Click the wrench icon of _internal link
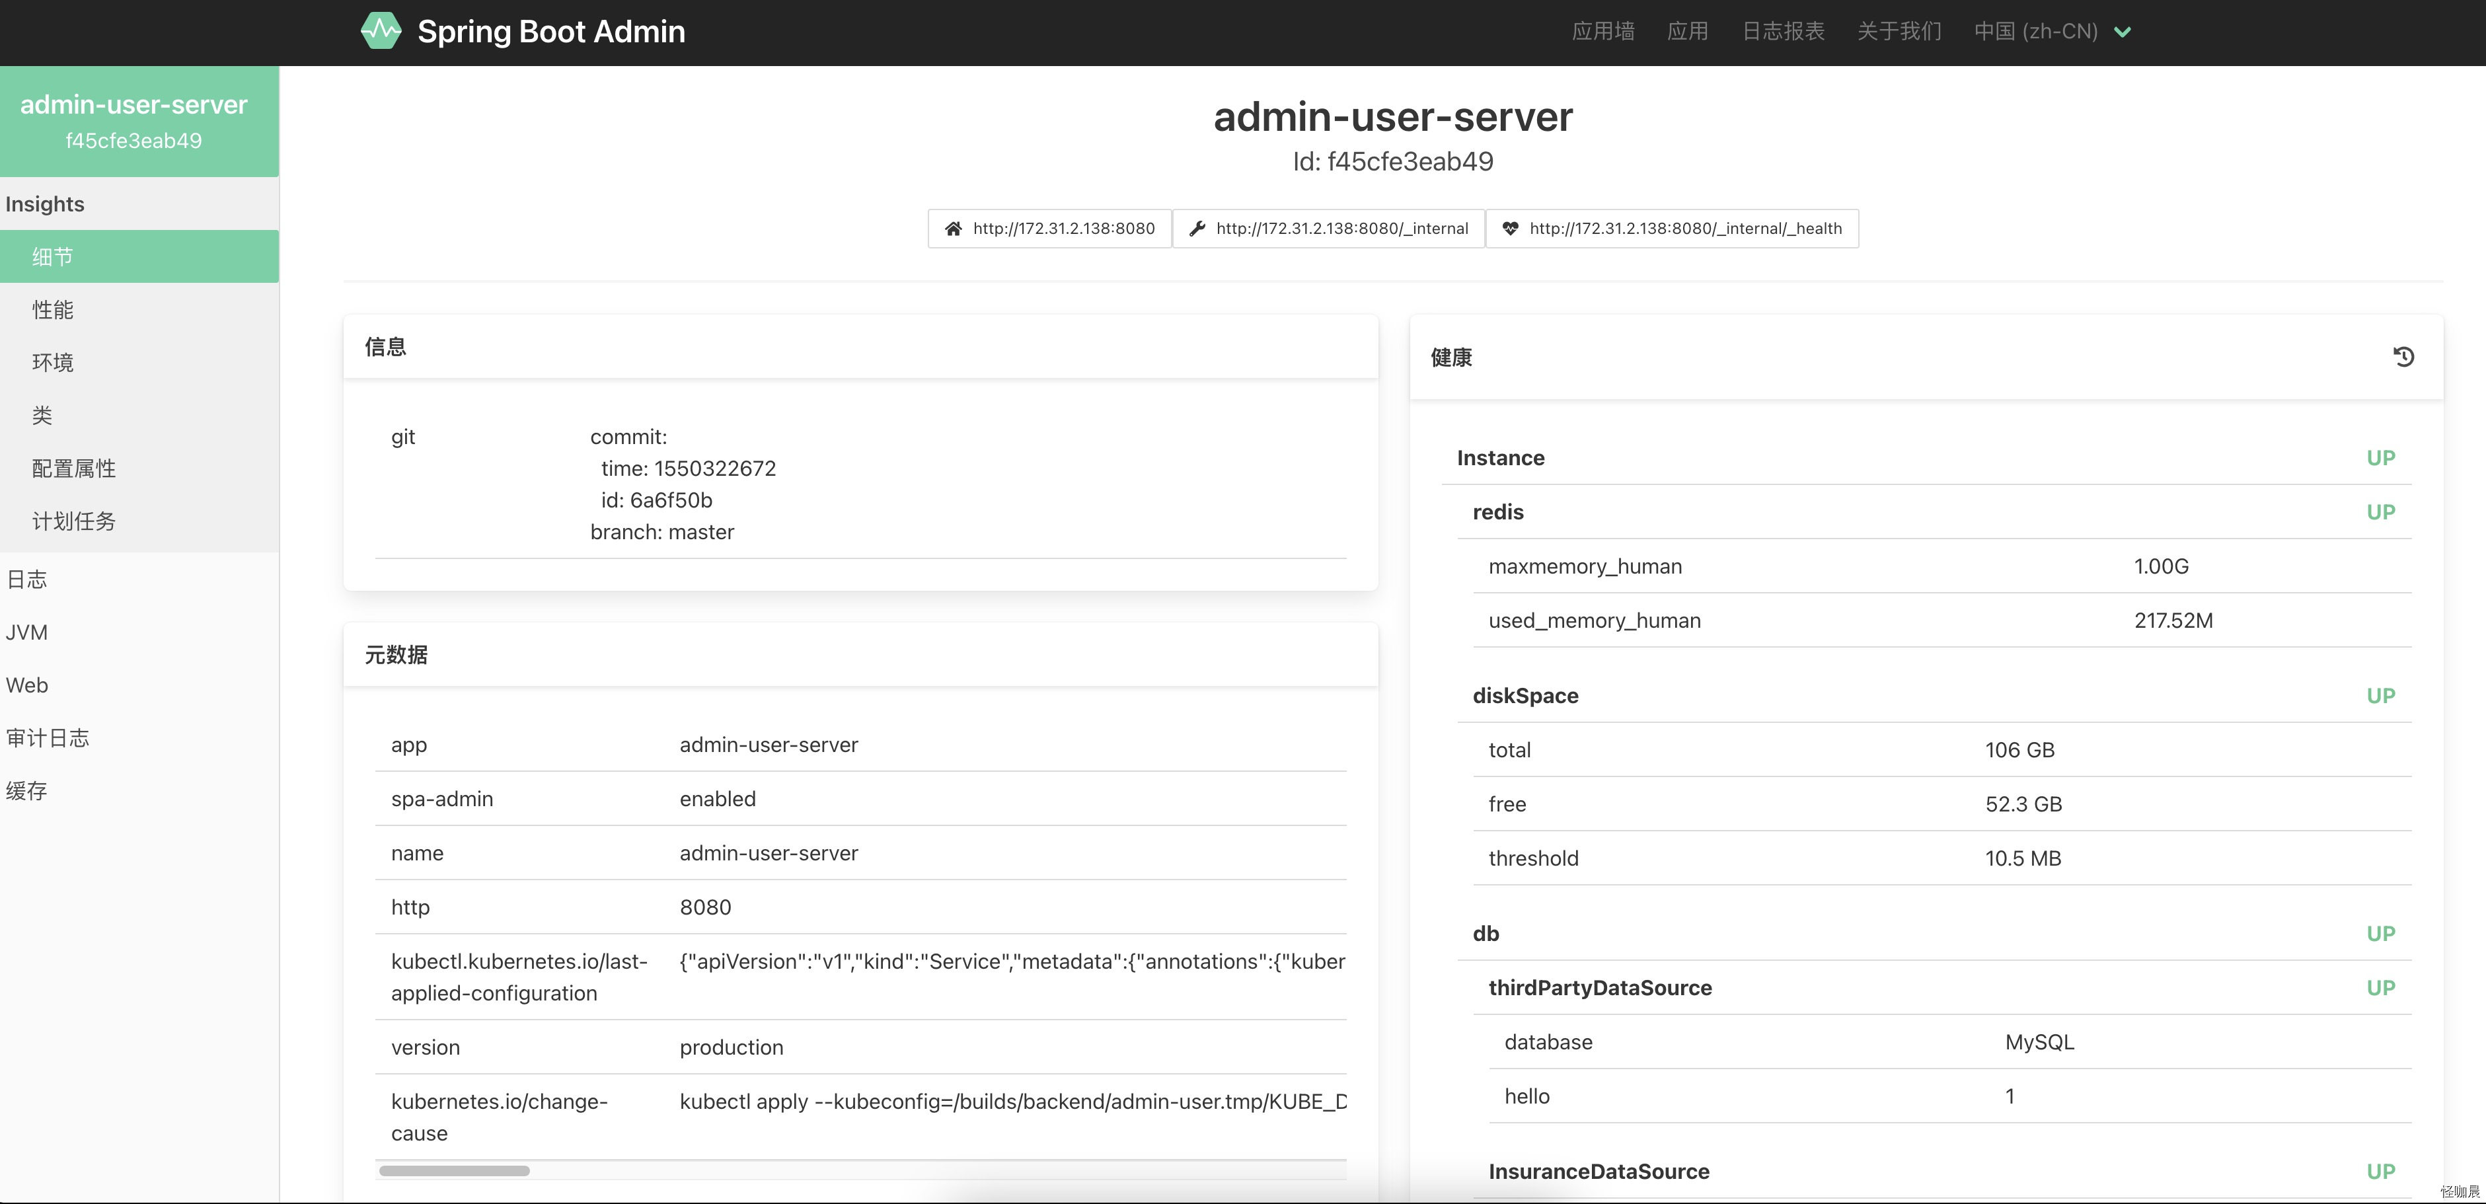This screenshot has height=1204, width=2486. click(1197, 229)
